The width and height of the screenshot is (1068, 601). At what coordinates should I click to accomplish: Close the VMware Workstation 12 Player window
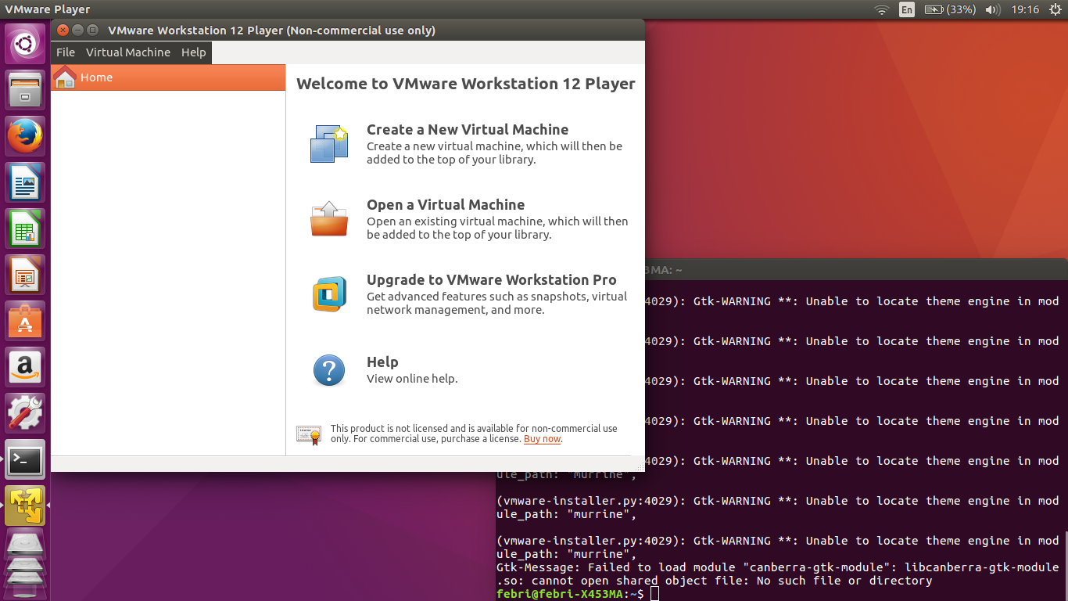click(63, 31)
